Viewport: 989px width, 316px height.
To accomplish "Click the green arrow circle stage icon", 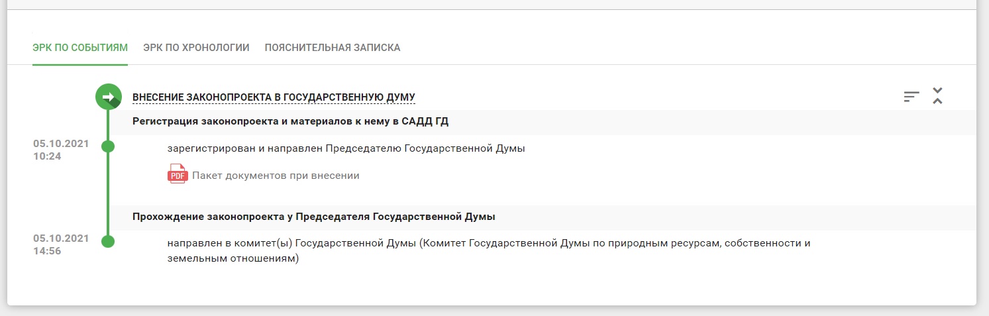I will click(x=108, y=97).
